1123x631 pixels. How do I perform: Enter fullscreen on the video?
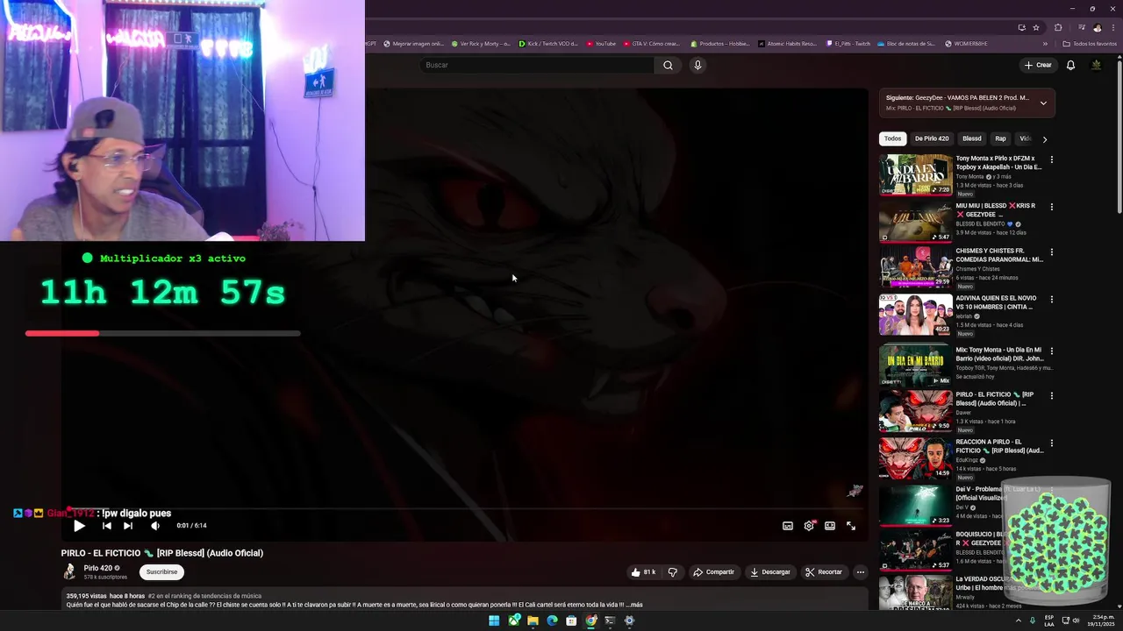(x=851, y=526)
